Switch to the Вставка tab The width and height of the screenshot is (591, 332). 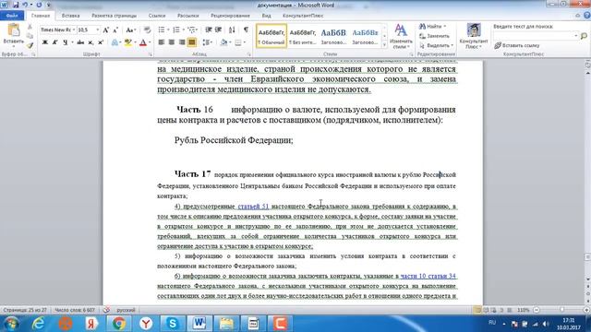[70, 16]
